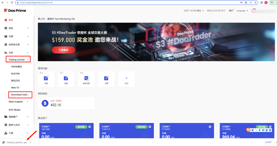Reload the page with refresh icon
This screenshot has height=146, width=277.
pyautogui.click(x=12, y=3)
